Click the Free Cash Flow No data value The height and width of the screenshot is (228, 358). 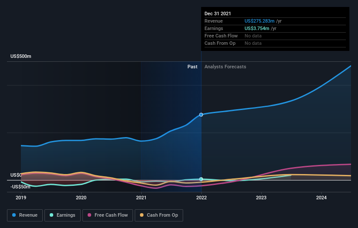[253, 36]
